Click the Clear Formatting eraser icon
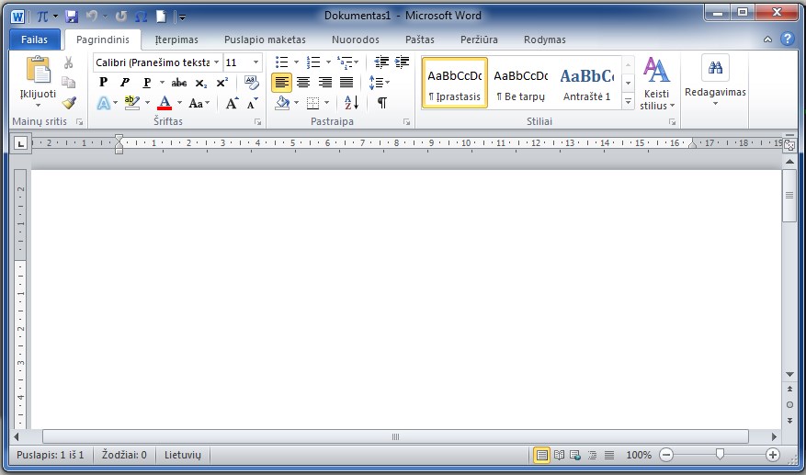Viewport: 806px width, 475px height. (252, 83)
